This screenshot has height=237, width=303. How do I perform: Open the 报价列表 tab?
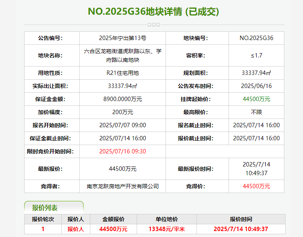54,208
